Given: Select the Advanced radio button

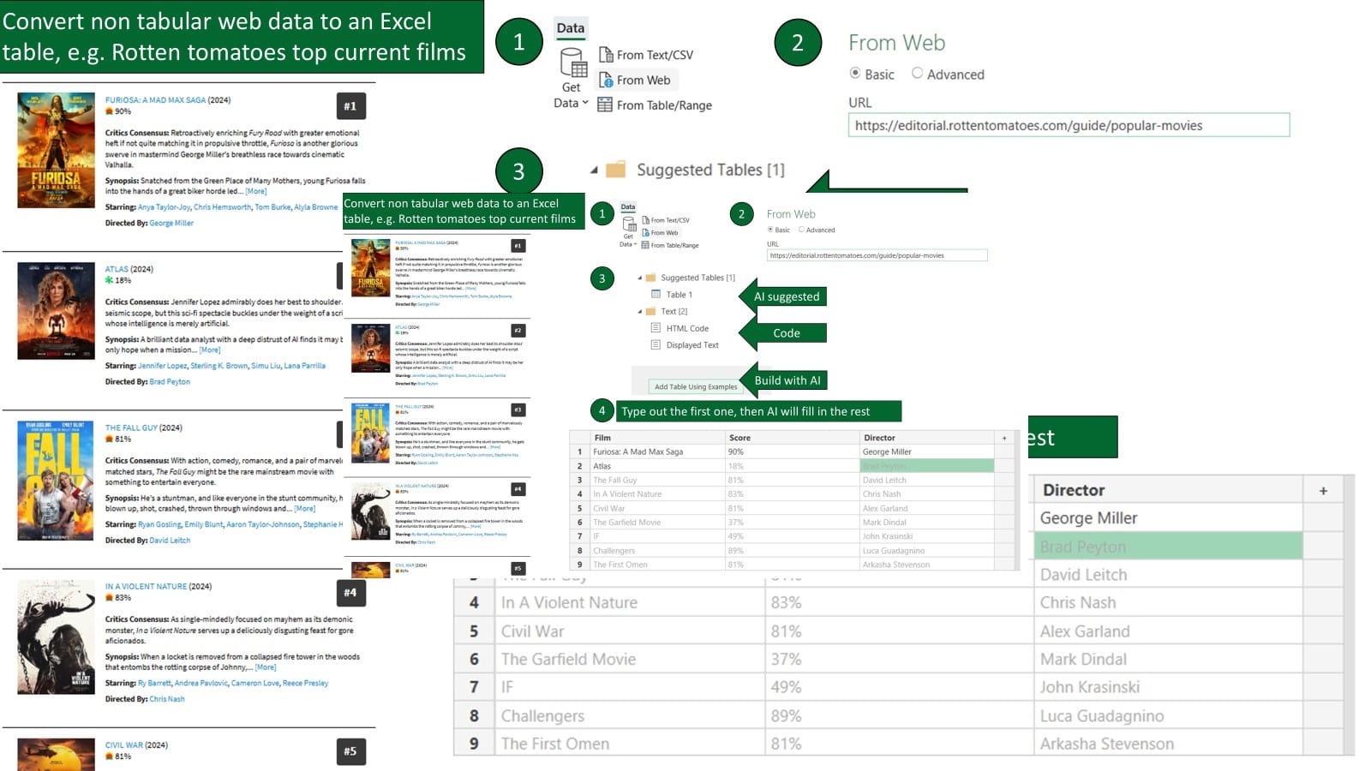Looking at the screenshot, I should point(919,75).
